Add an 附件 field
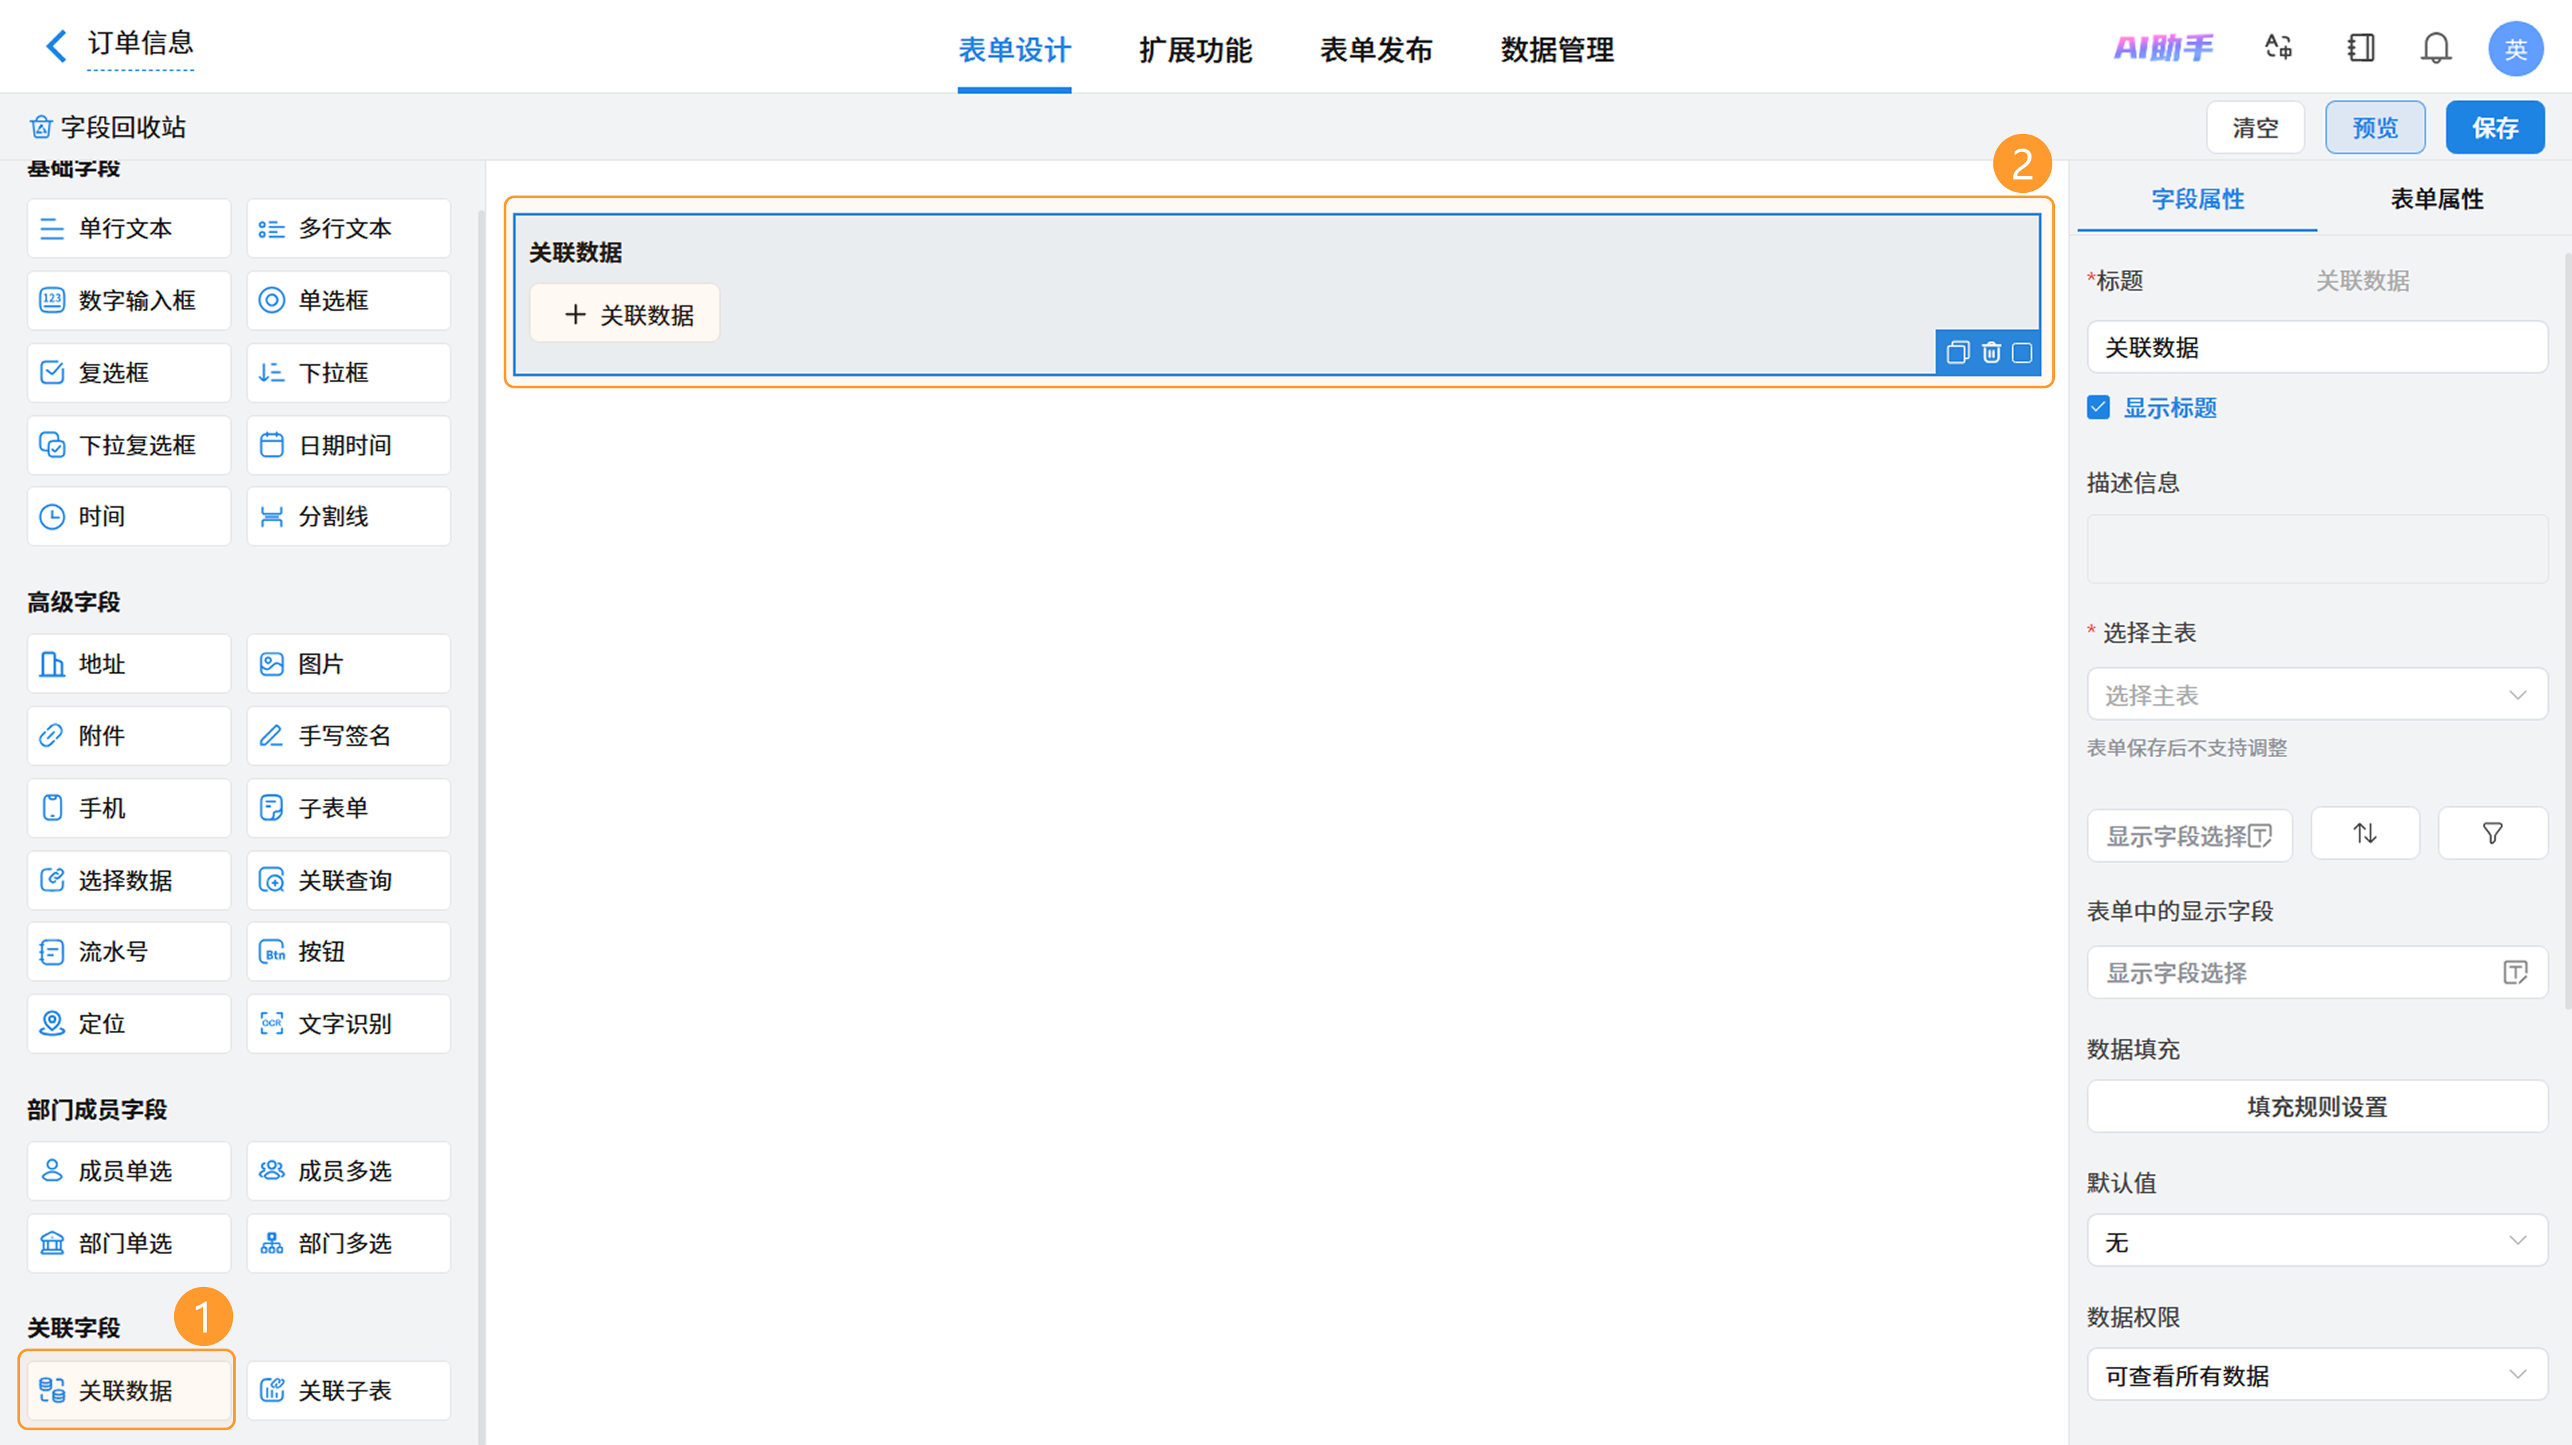Viewport: 2572px width, 1445px height. click(x=129, y=737)
